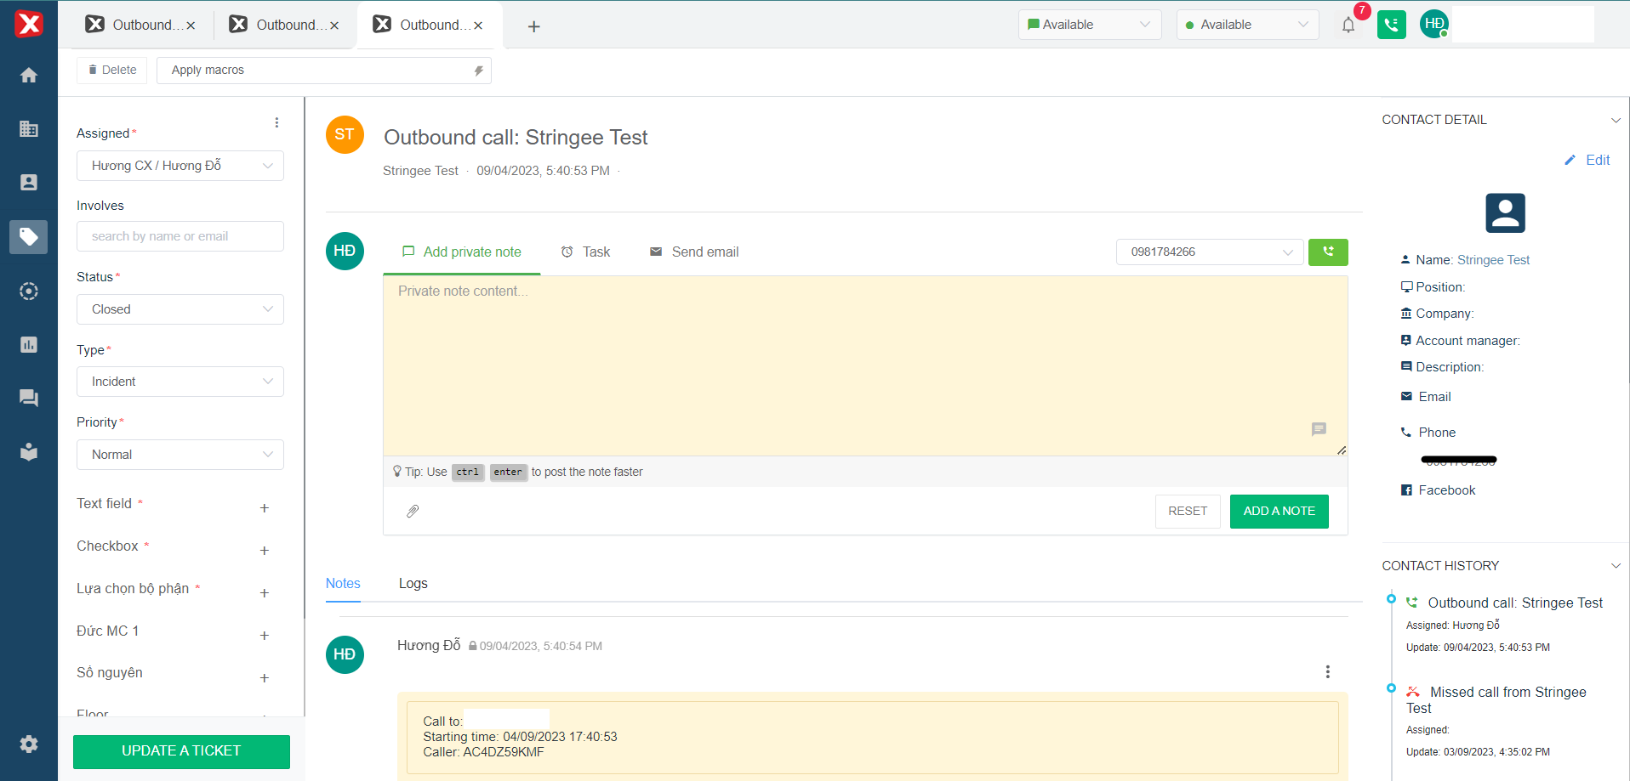Open the three-dot menu next to Assigned
Viewport: 1630px width, 781px height.
pos(276,123)
